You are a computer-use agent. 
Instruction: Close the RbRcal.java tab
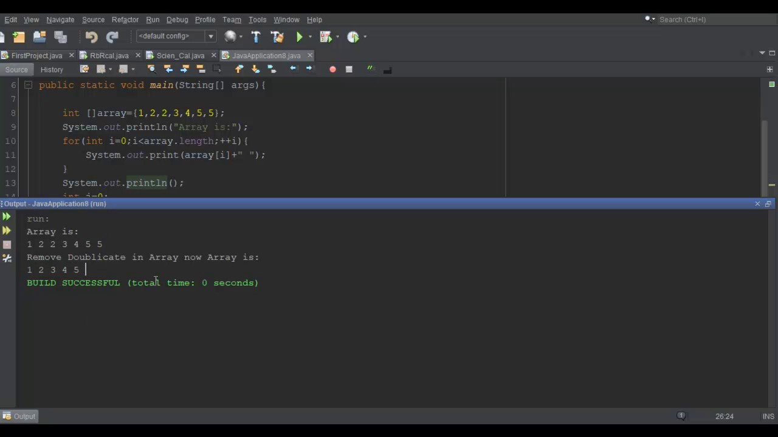click(137, 55)
